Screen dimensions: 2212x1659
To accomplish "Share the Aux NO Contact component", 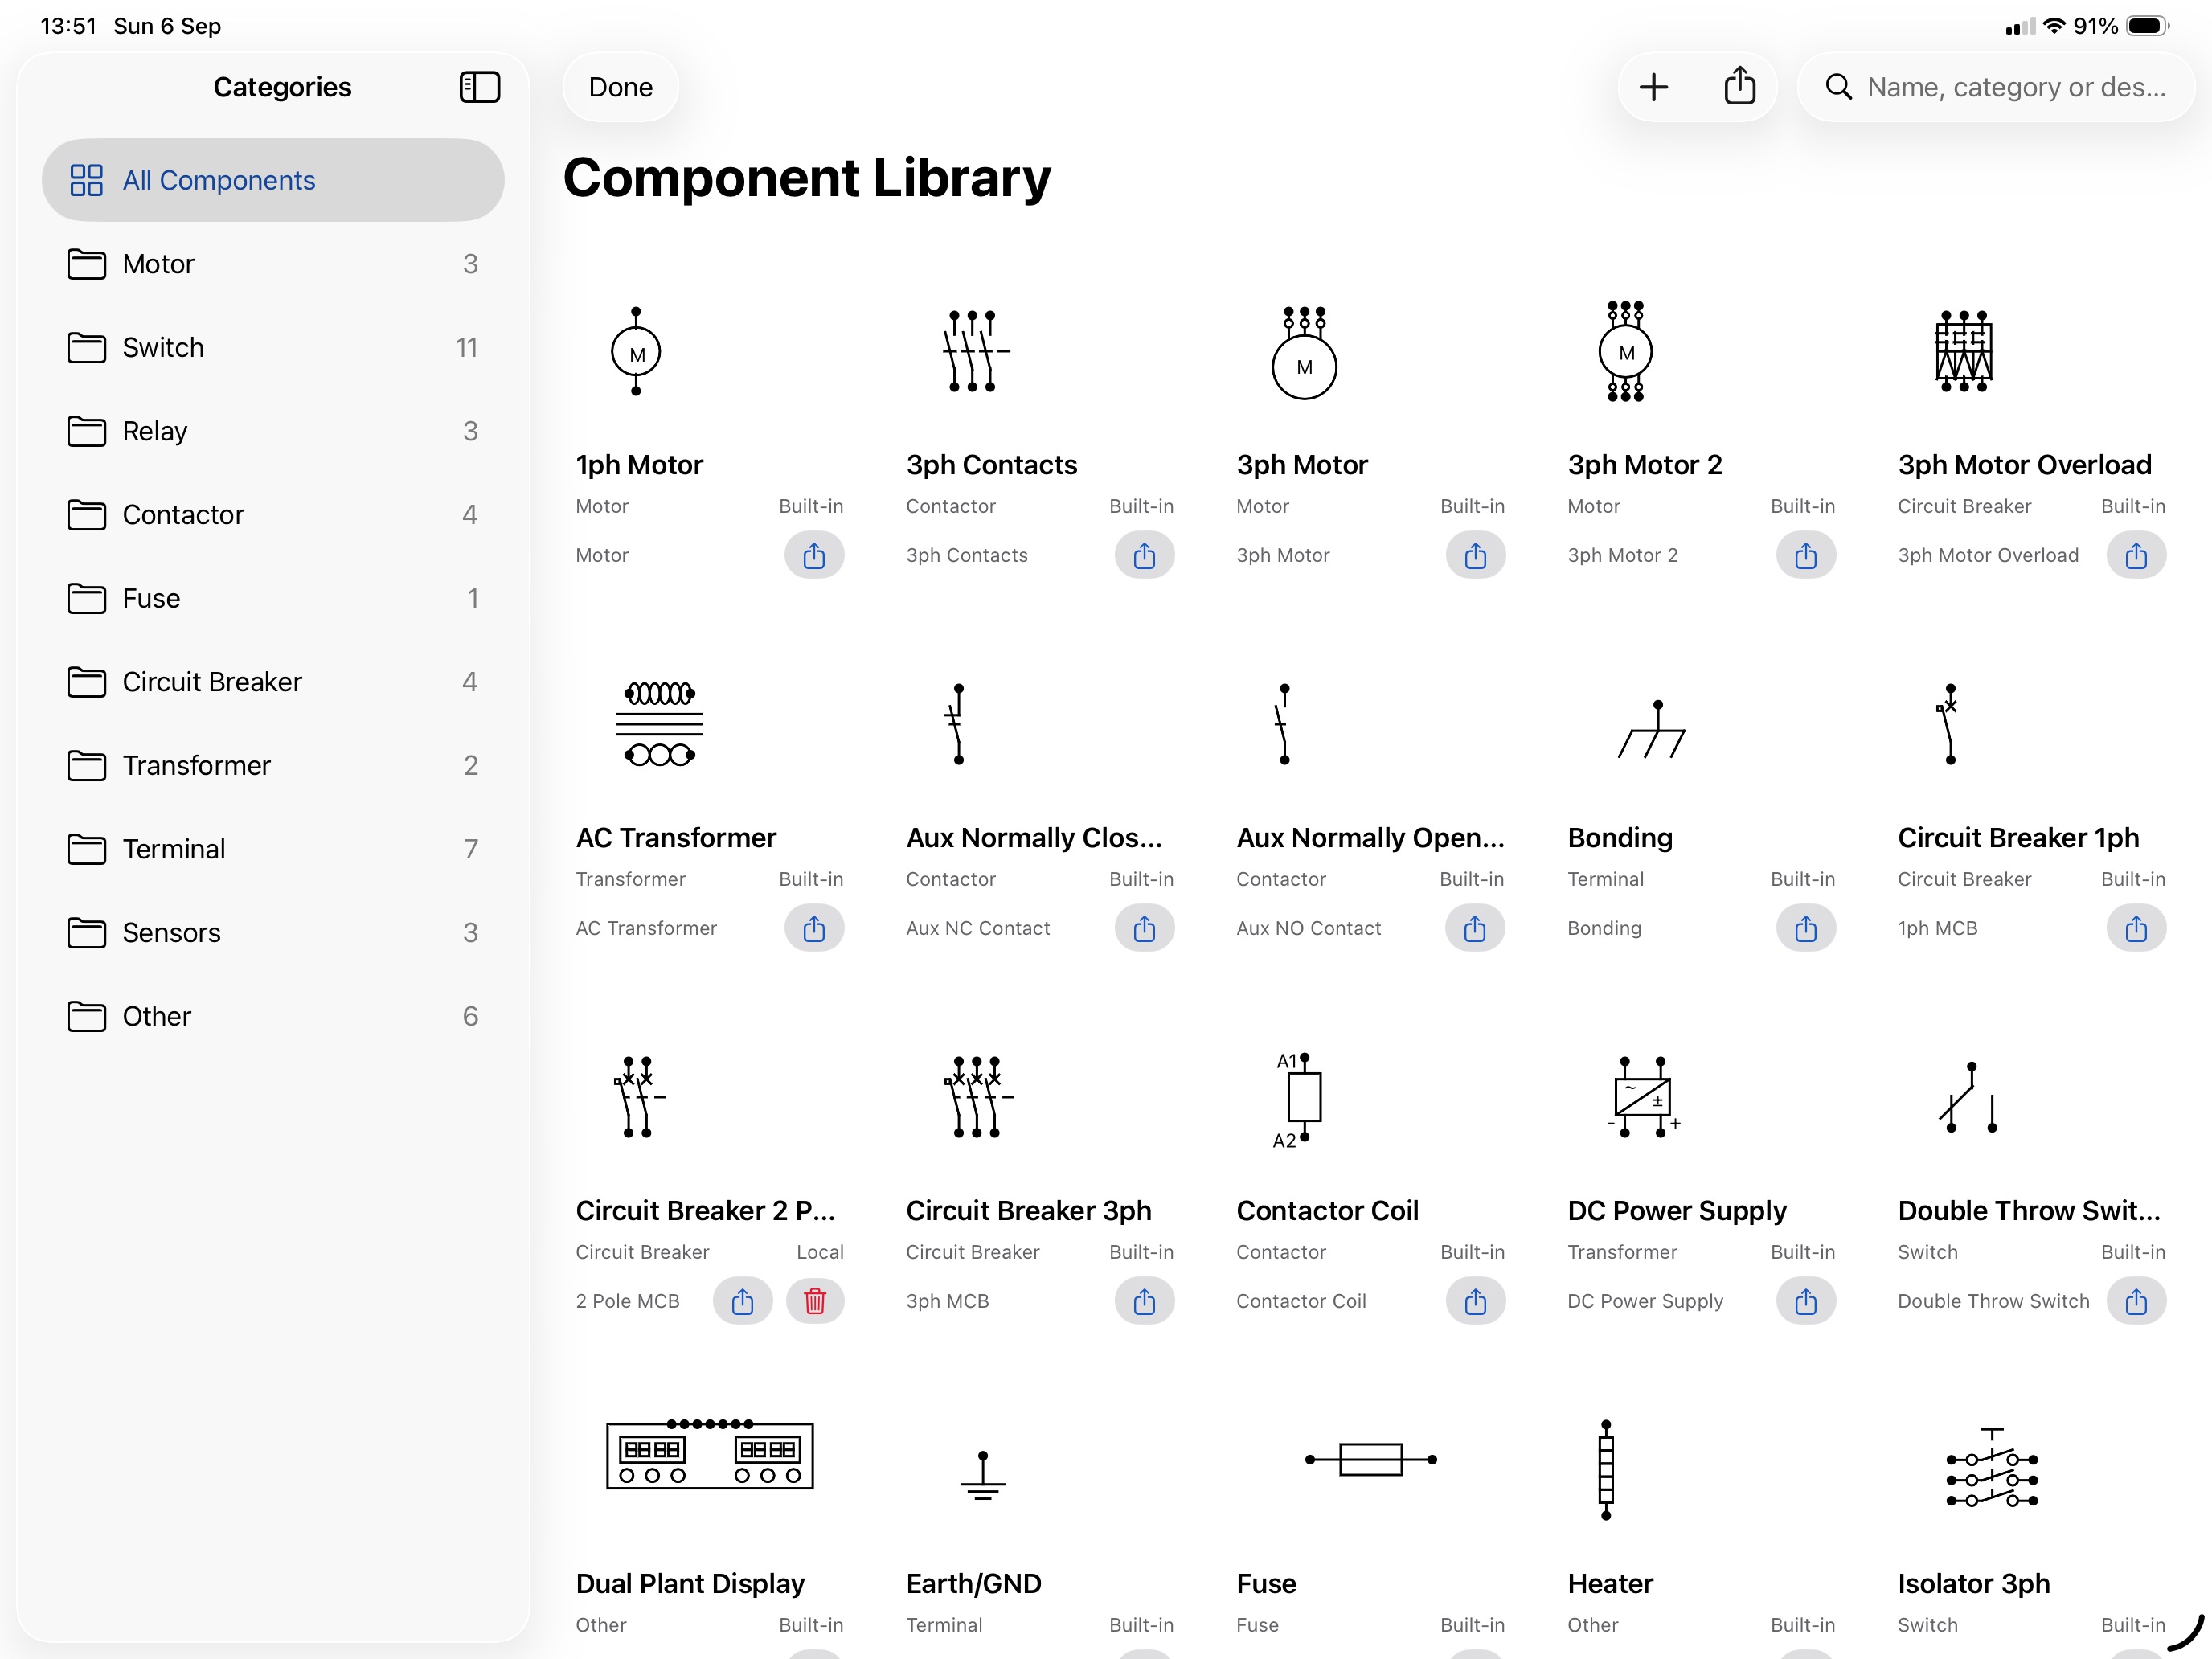I will 1475,928.
